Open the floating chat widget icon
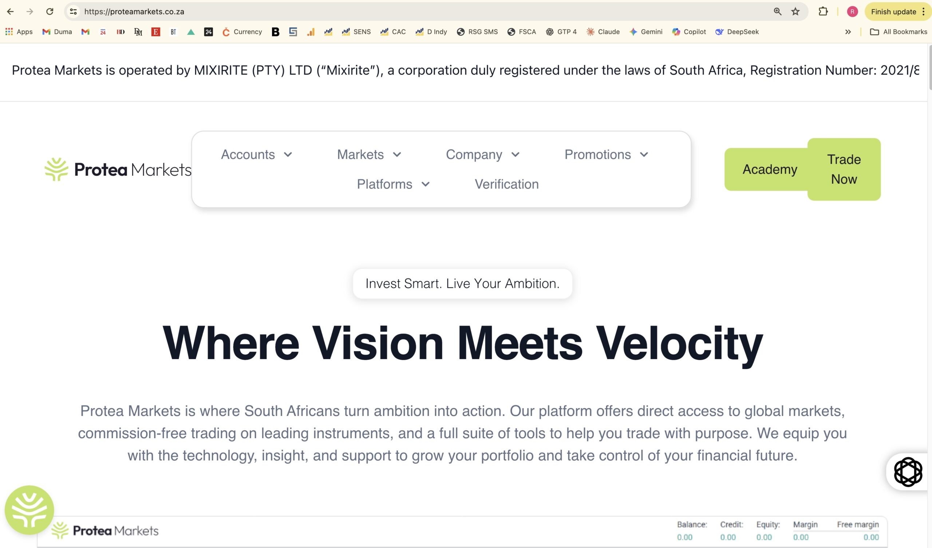 pyautogui.click(x=908, y=472)
